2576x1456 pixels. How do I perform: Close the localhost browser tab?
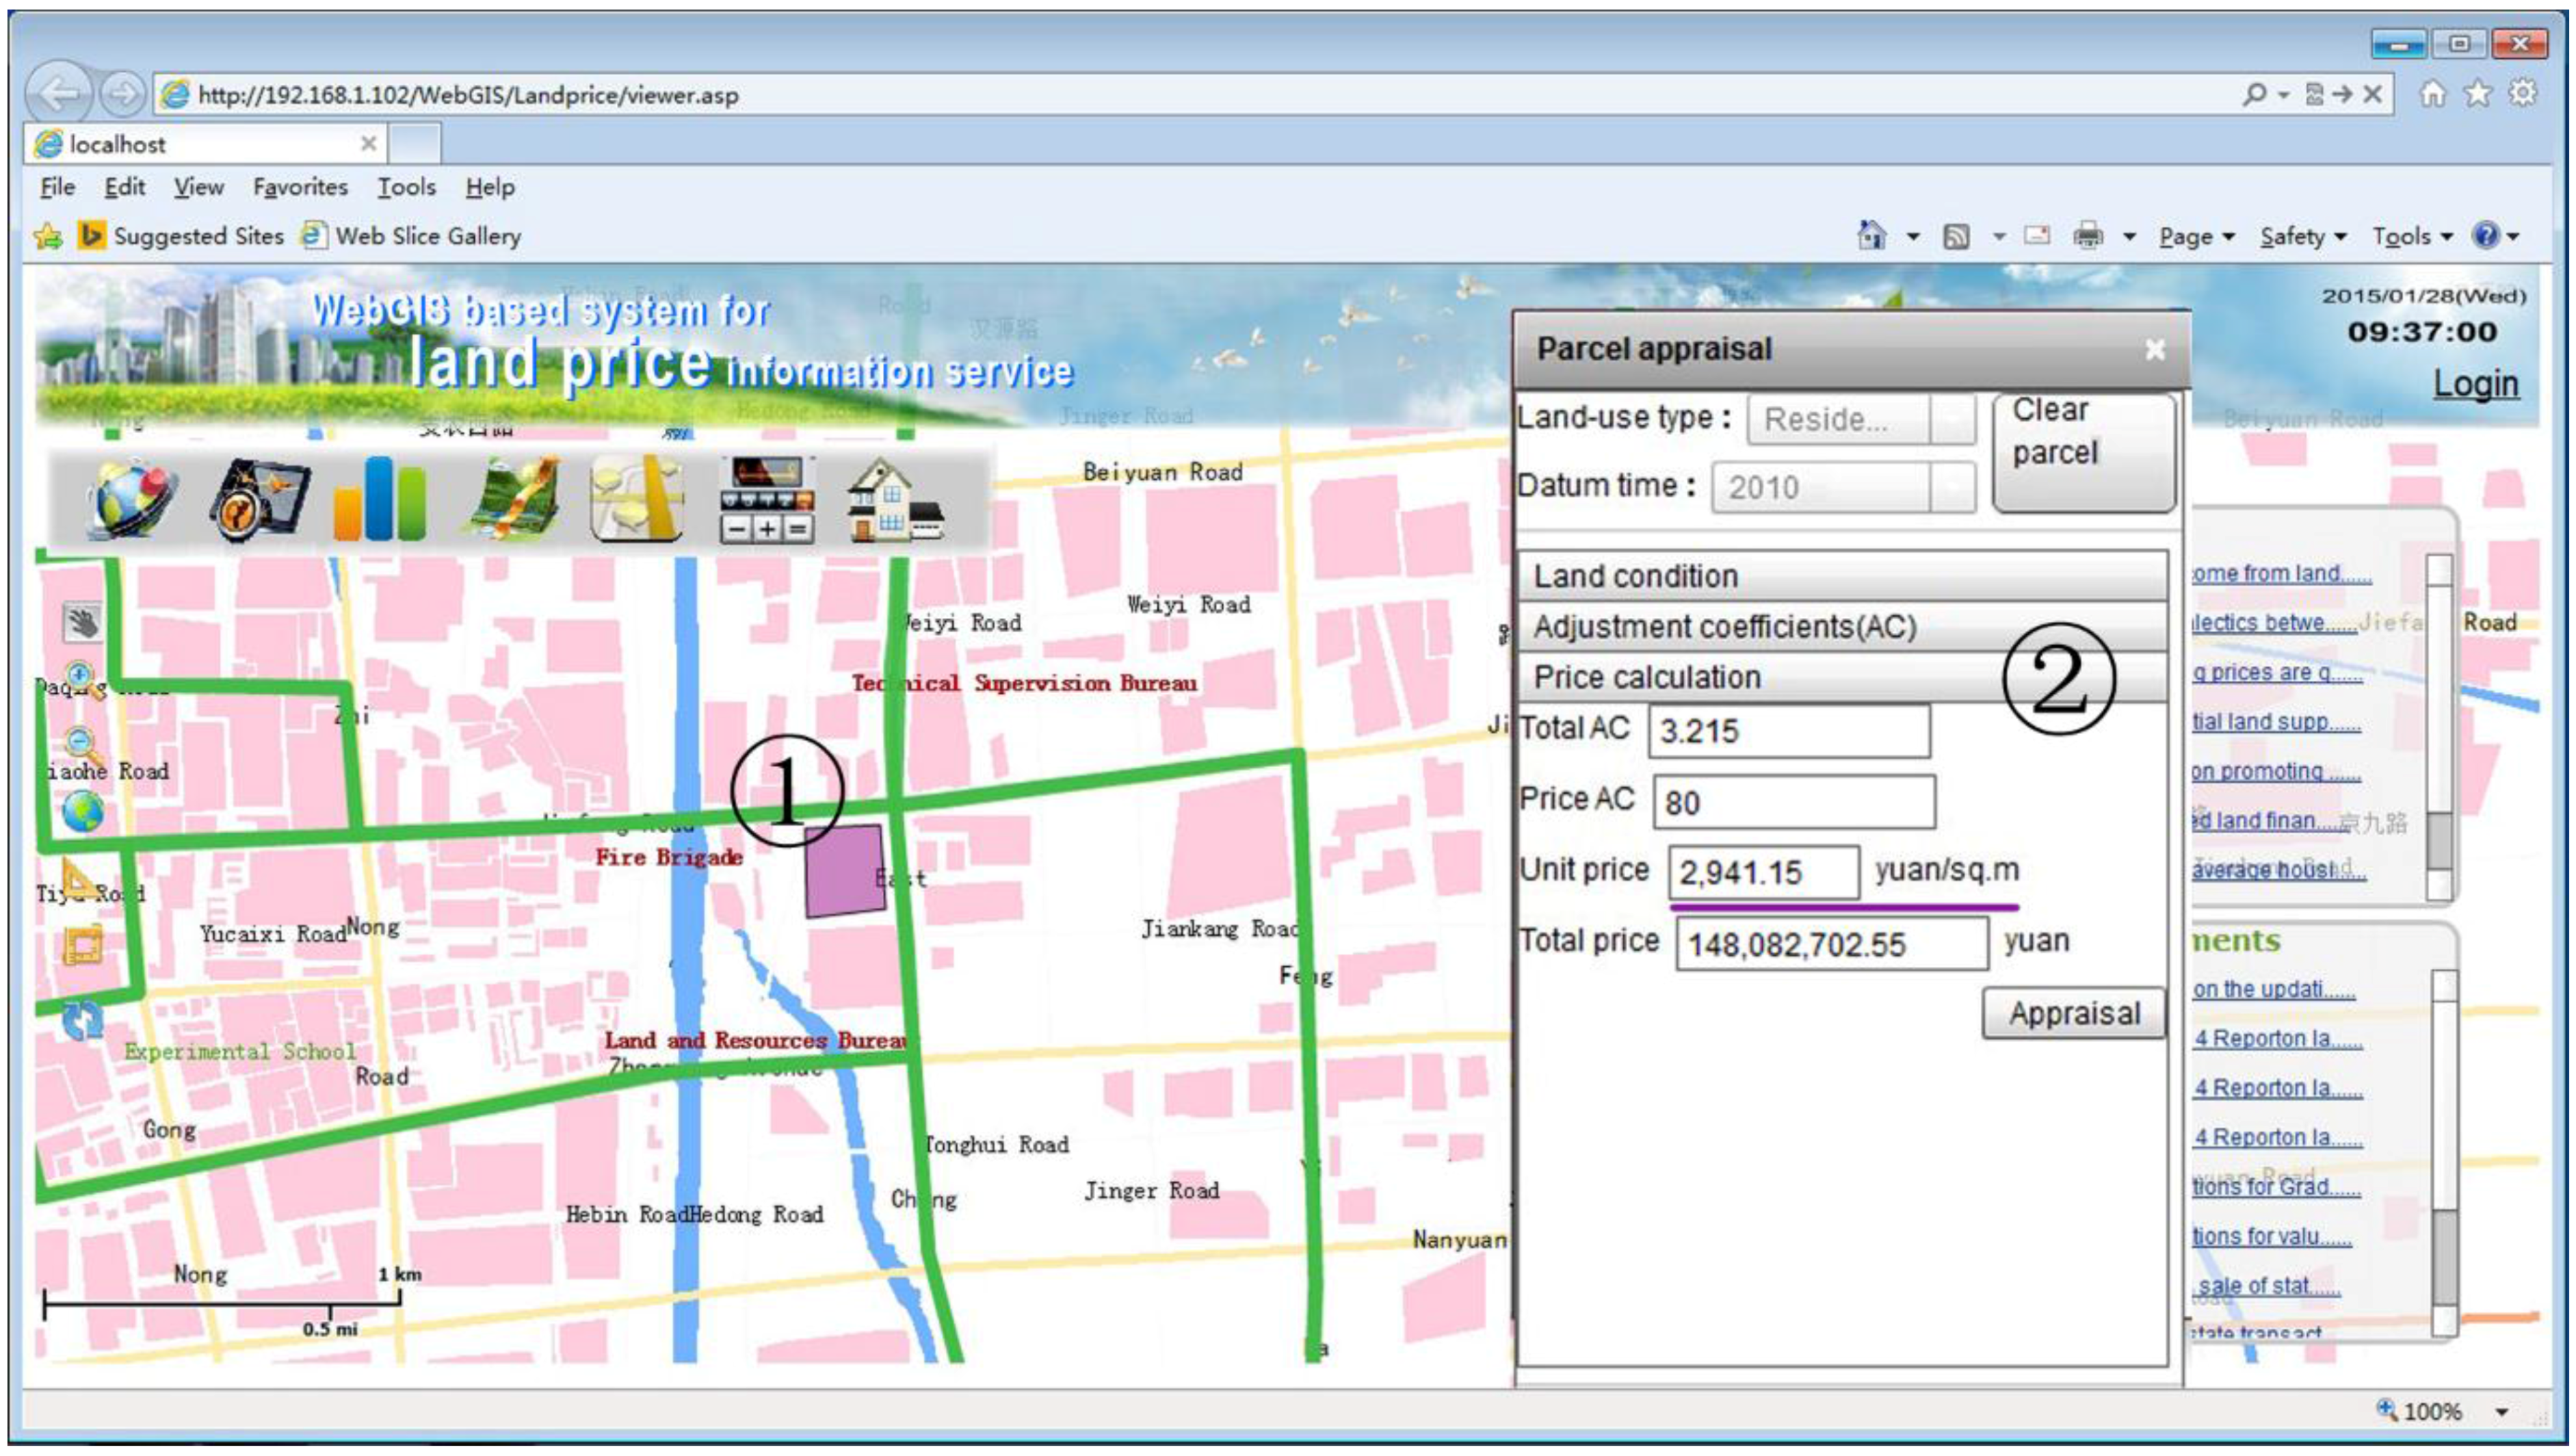click(x=368, y=144)
